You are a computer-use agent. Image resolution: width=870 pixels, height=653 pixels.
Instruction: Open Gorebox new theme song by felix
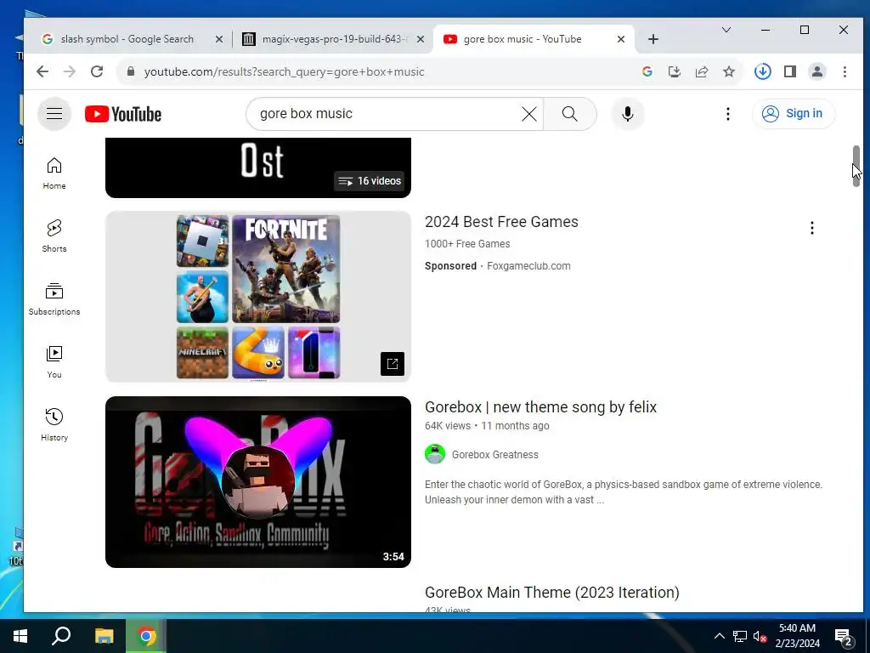[x=540, y=407]
